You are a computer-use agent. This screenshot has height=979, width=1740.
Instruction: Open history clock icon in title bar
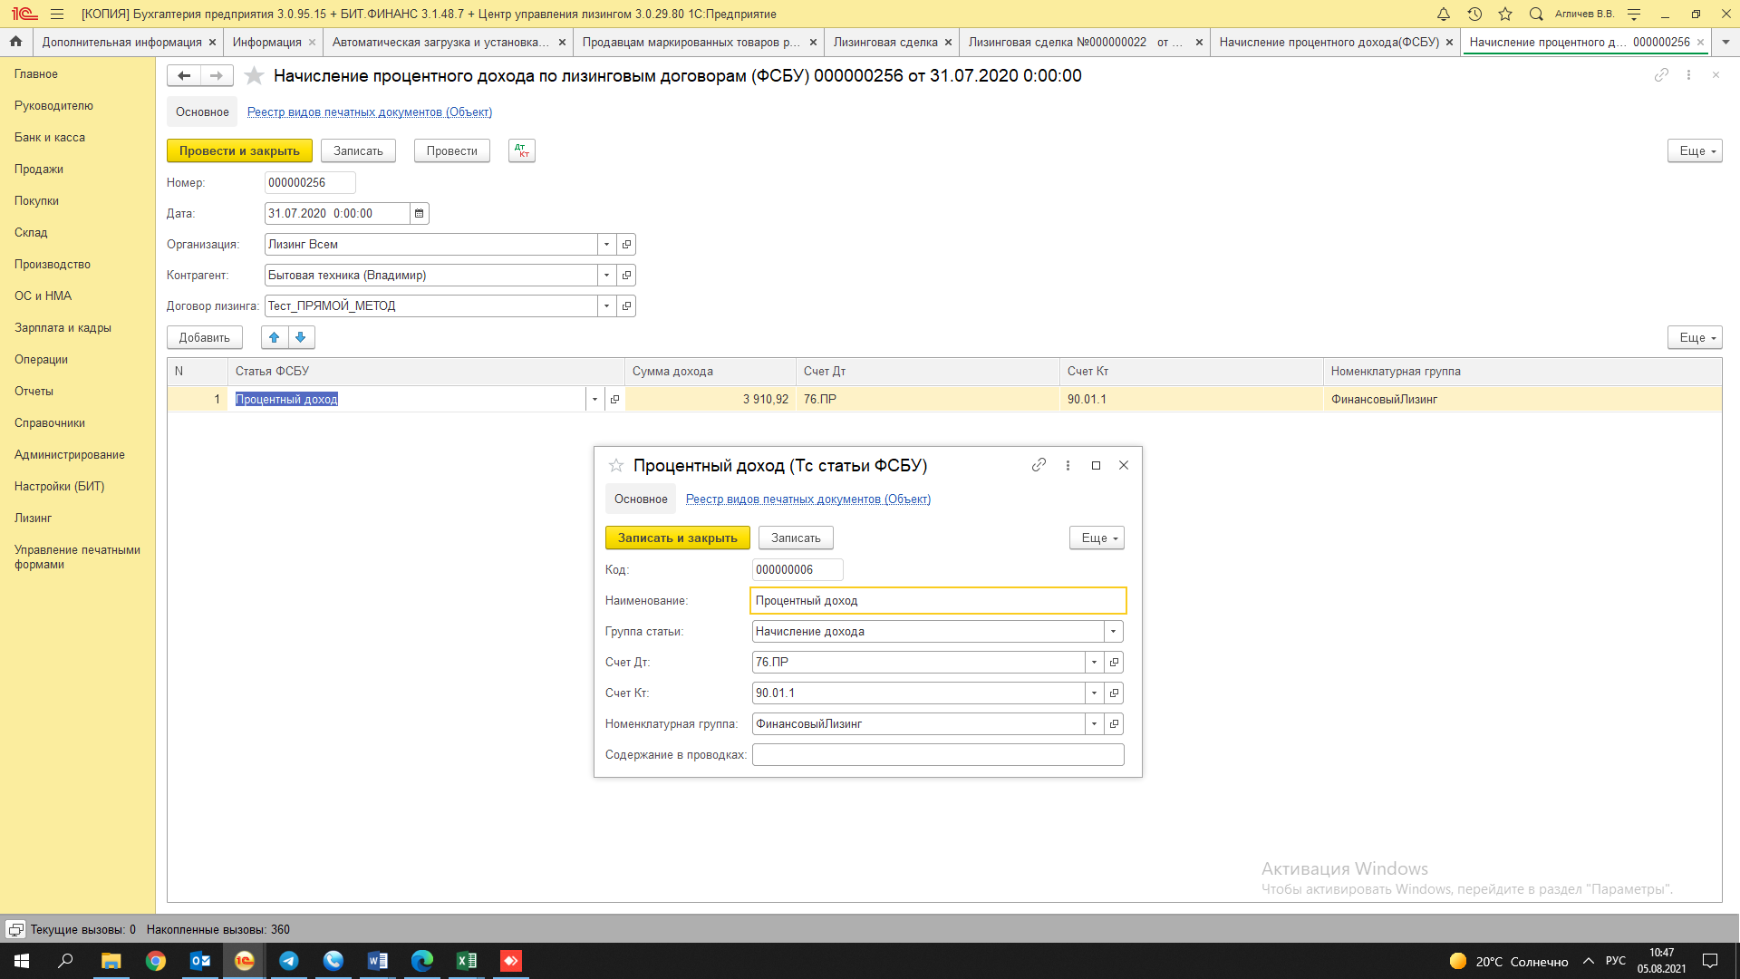(1474, 14)
